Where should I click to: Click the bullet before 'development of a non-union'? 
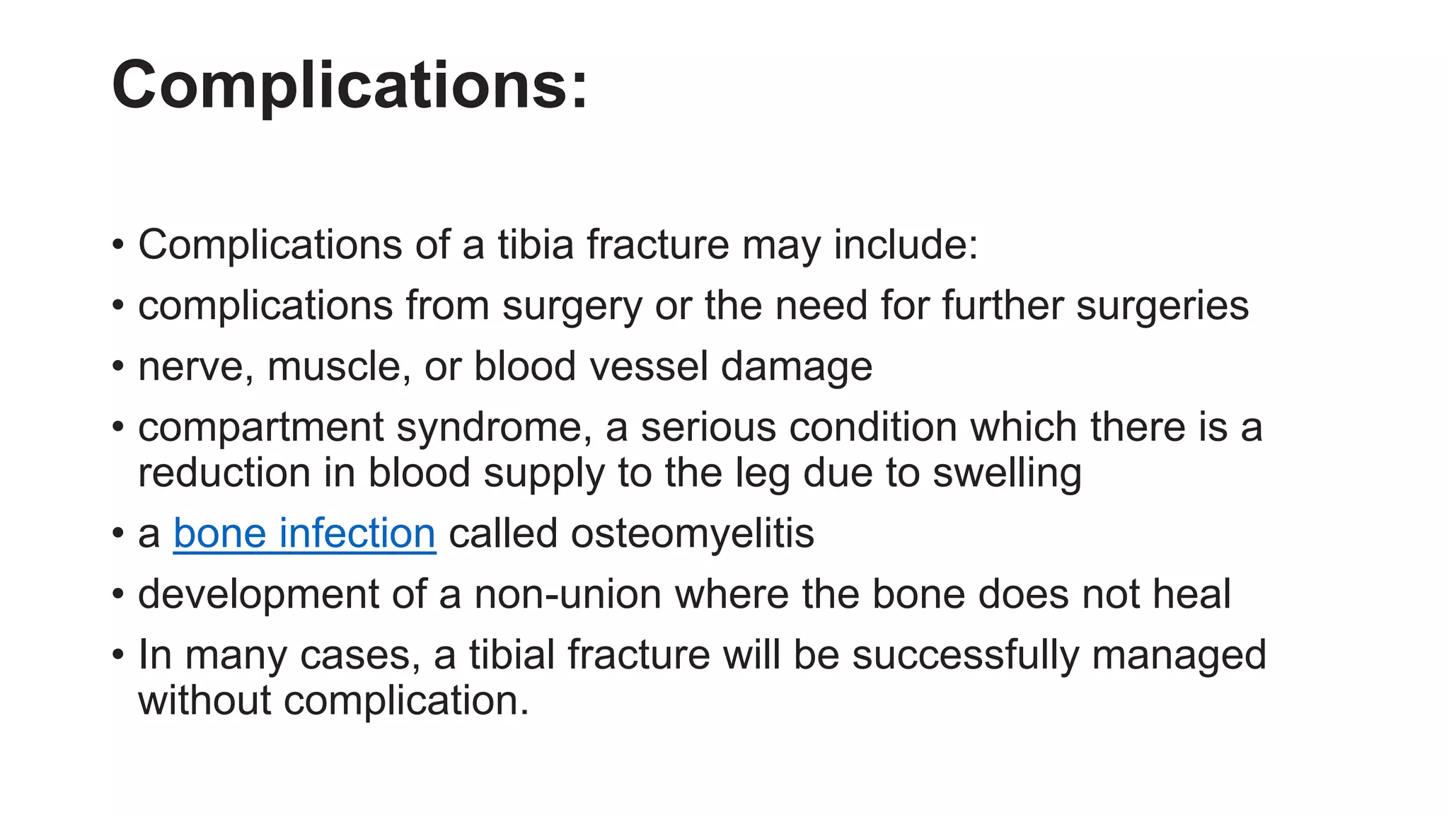[118, 595]
